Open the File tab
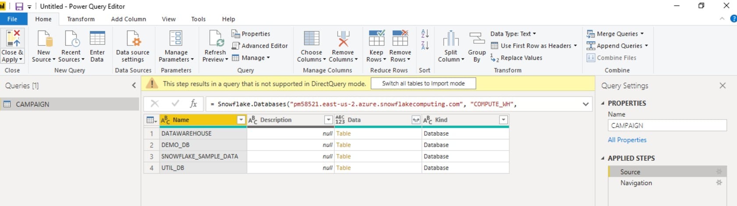This screenshot has width=737, height=206. tap(13, 19)
